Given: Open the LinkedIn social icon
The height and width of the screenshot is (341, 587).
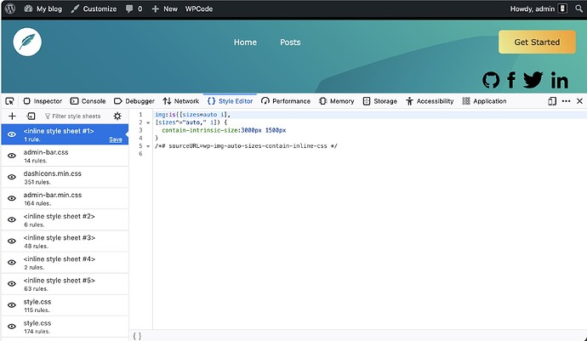Looking at the screenshot, I should [x=559, y=80].
